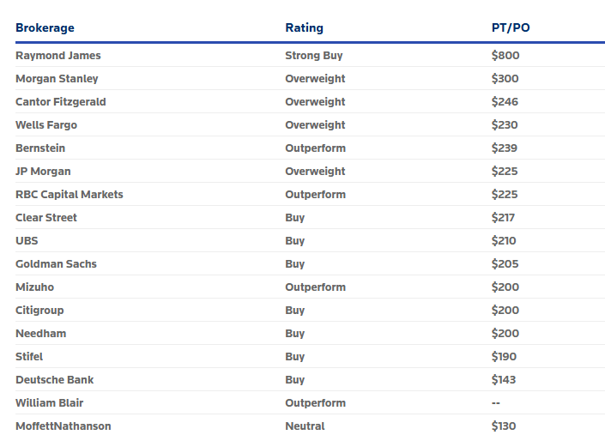Click the Wells Fargo brokerage entry
The height and width of the screenshot is (447, 605).
pyautogui.click(x=46, y=125)
